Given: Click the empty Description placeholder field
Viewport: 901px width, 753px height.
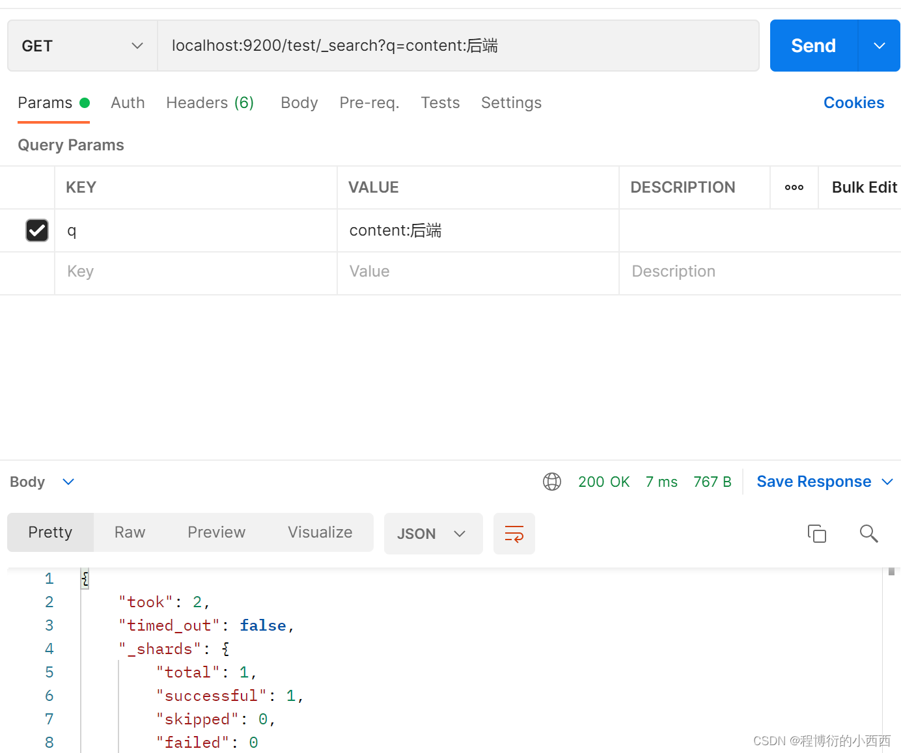Looking at the screenshot, I should (x=760, y=272).
